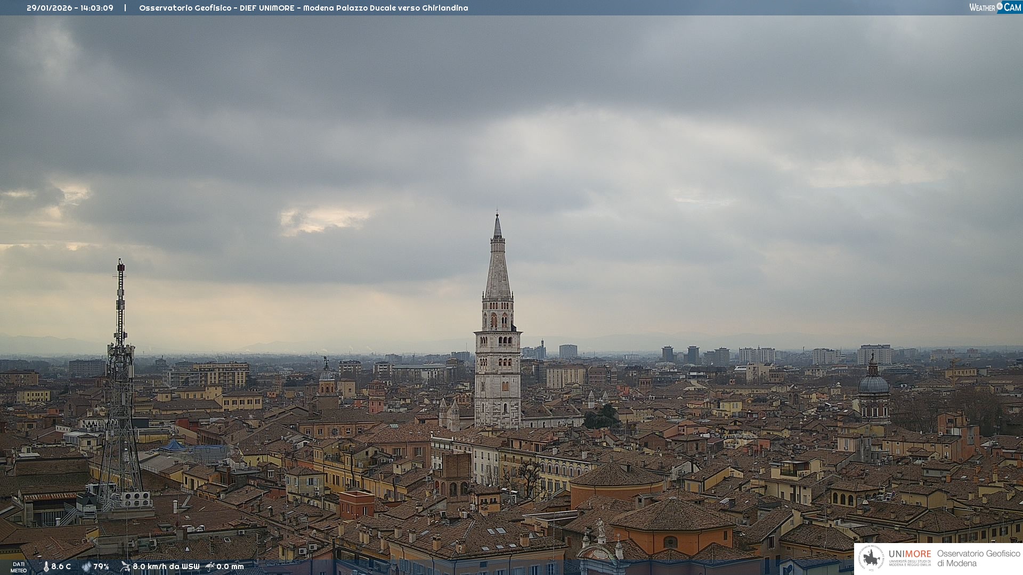
Task: Click the rain umbrella precipitation icon
Action: (210, 566)
